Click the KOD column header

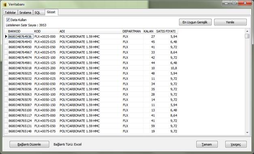(x=46, y=31)
